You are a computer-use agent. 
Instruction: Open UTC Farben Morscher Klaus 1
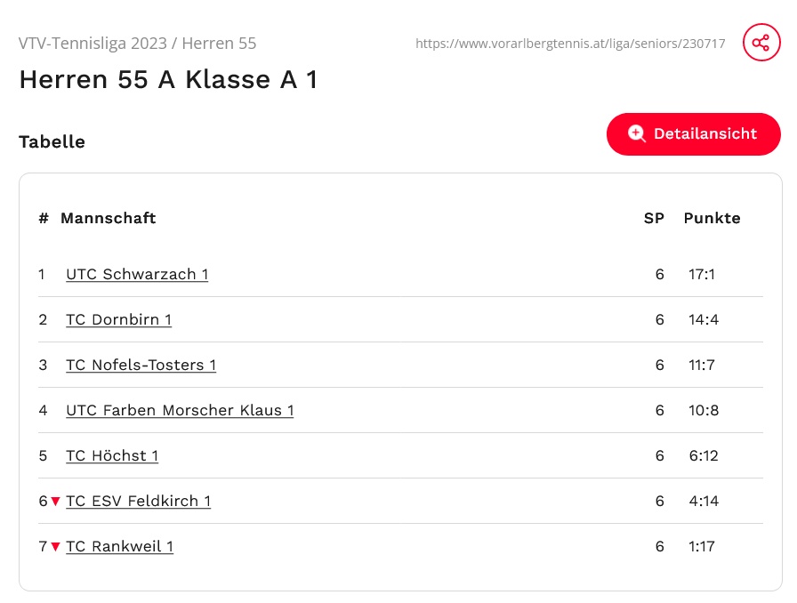point(180,410)
